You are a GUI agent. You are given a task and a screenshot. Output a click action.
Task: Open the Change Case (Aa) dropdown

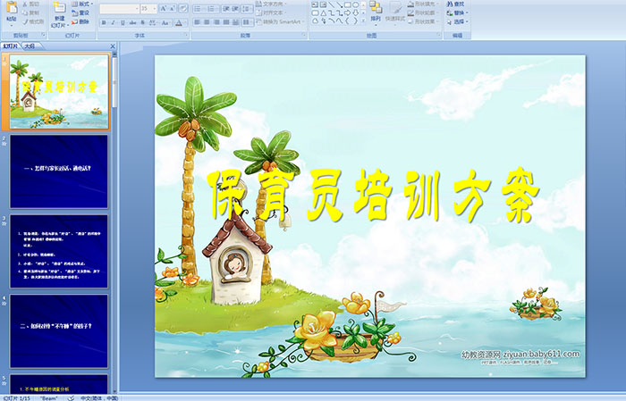click(165, 22)
